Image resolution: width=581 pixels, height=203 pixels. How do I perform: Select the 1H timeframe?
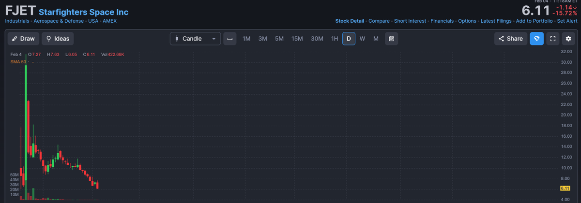(335, 39)
